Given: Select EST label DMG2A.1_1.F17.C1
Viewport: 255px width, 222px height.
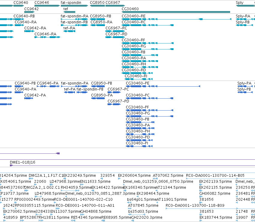Looking at the screenshot, I should (x=46, y=176).
